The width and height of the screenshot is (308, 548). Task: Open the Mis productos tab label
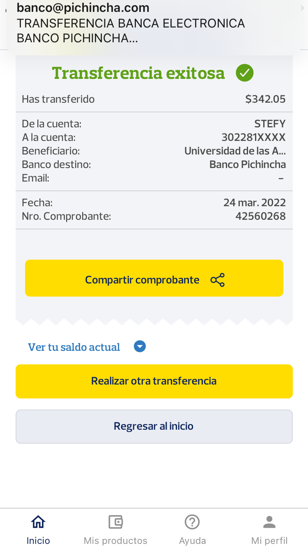(x=115, y=540)
